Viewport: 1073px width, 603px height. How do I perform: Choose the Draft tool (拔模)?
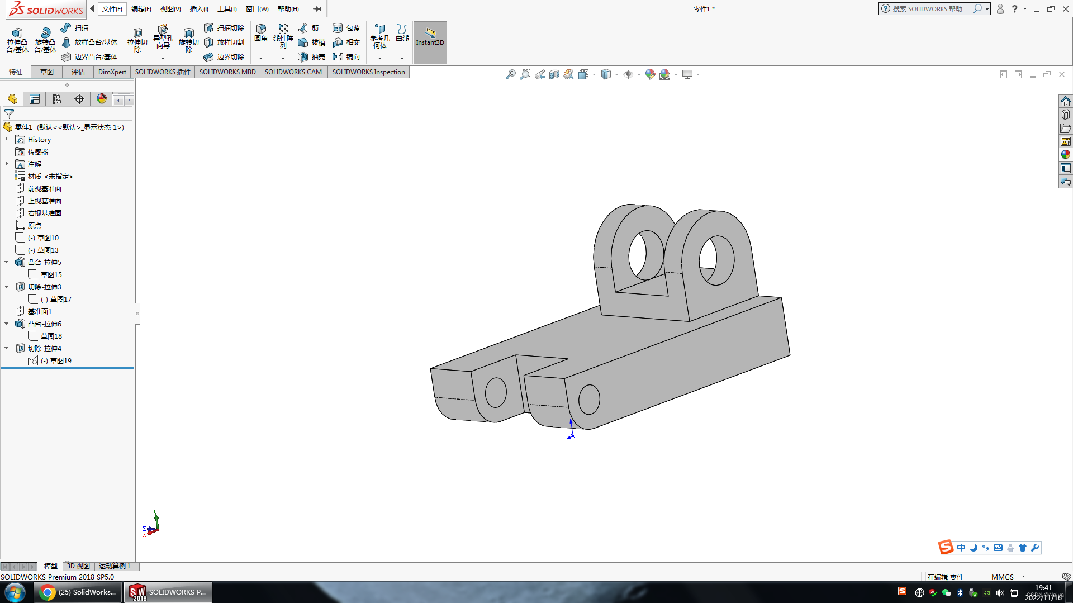312,42
